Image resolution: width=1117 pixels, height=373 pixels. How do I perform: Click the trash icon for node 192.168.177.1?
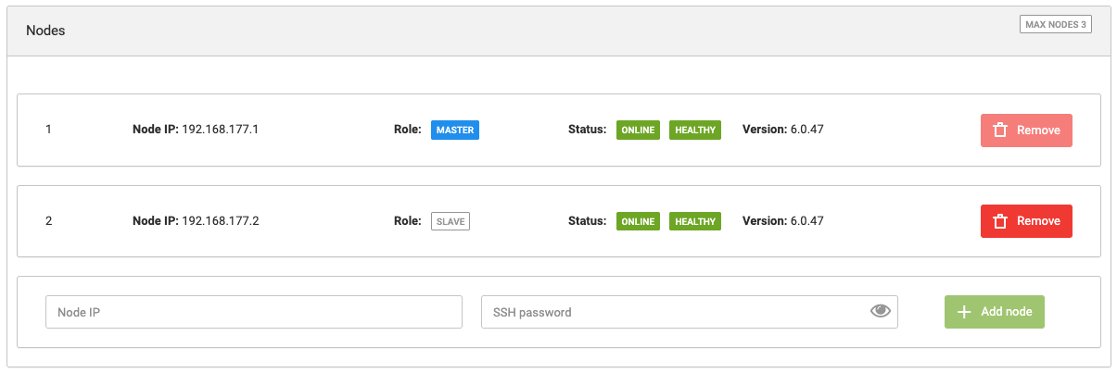pyautogui.click(x=1000, y=131)
